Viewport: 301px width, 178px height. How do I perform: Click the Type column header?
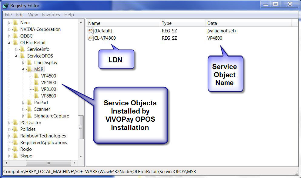pos(182,23)
